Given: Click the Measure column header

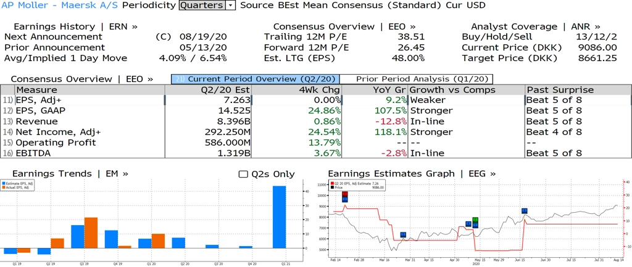Looking at the screenshot, I should point(89,90).
